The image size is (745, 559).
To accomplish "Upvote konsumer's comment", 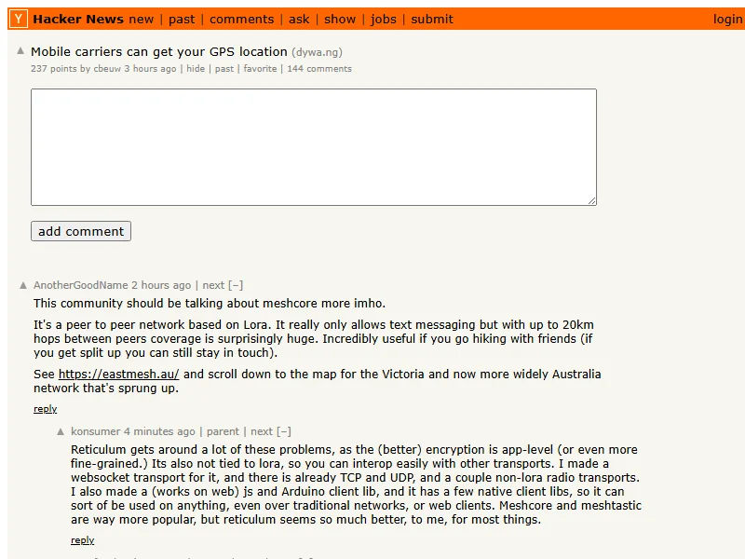I will (61, 432).
